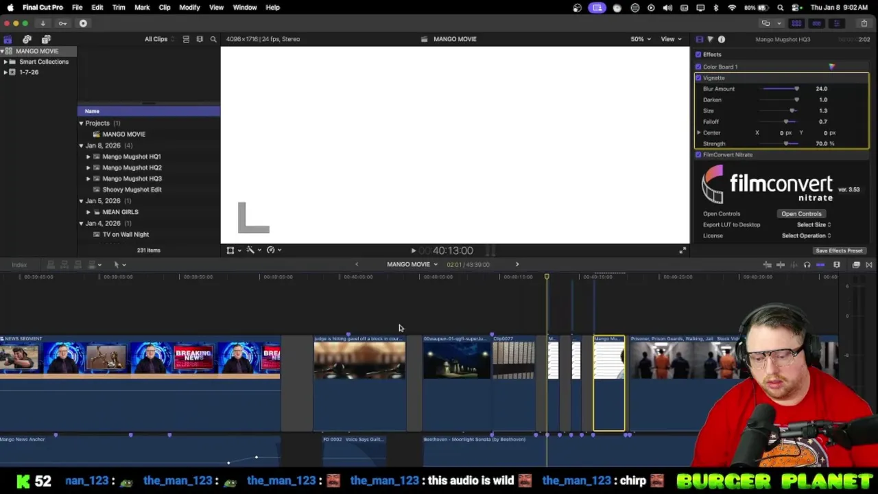Image resolution: width=878 pixels, height=494 pixels.
Task: Expand the MEAN GIRLS item
Action: click(x=88, y=212)
